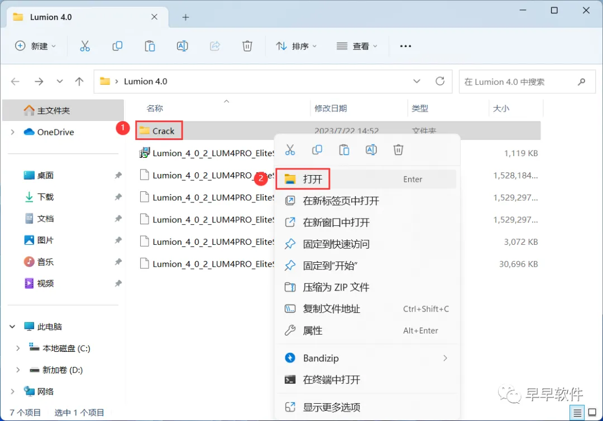Image resolution: width=603 pixels, height=421 pixels.
Task: Select 固定到"开始"
Action: click(x=367, y=265)
